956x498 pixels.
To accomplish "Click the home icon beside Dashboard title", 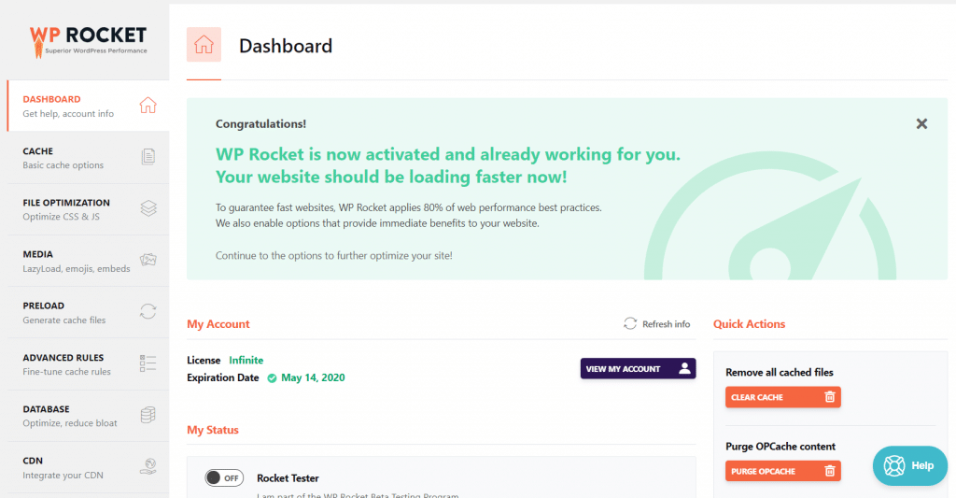I will [x=204, y=45].
